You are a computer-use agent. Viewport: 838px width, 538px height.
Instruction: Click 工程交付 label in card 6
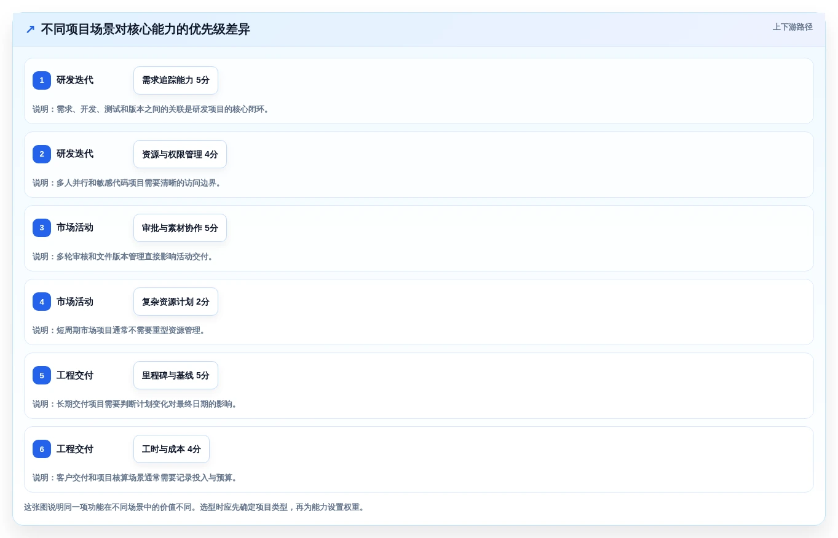(75, 449)
